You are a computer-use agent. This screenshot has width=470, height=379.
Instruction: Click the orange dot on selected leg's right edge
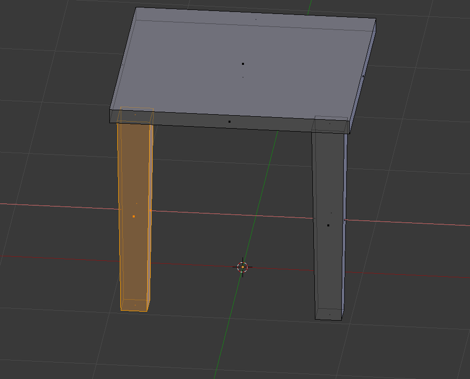[151, 210]
